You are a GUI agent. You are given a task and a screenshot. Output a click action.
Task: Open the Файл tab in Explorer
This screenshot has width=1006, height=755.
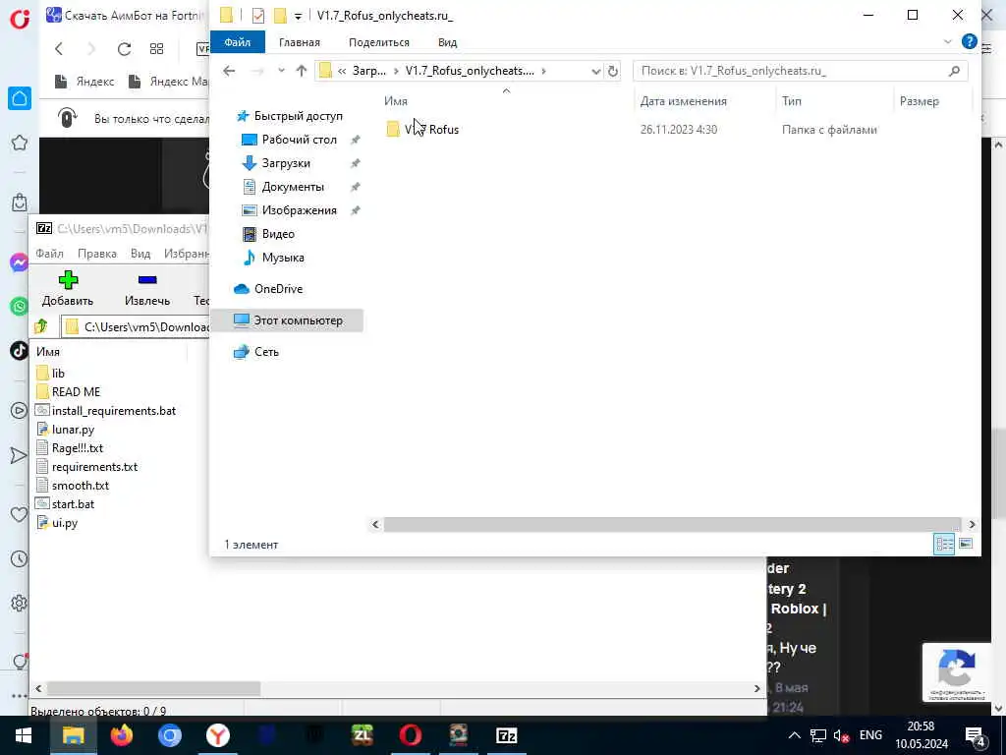click(x=238, y=42)
